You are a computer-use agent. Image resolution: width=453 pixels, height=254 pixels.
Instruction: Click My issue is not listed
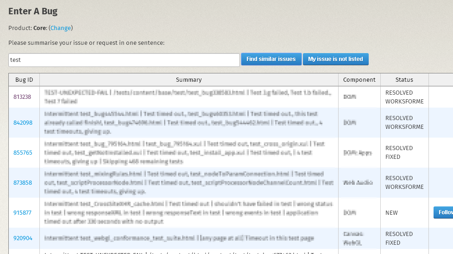(335, 59)
